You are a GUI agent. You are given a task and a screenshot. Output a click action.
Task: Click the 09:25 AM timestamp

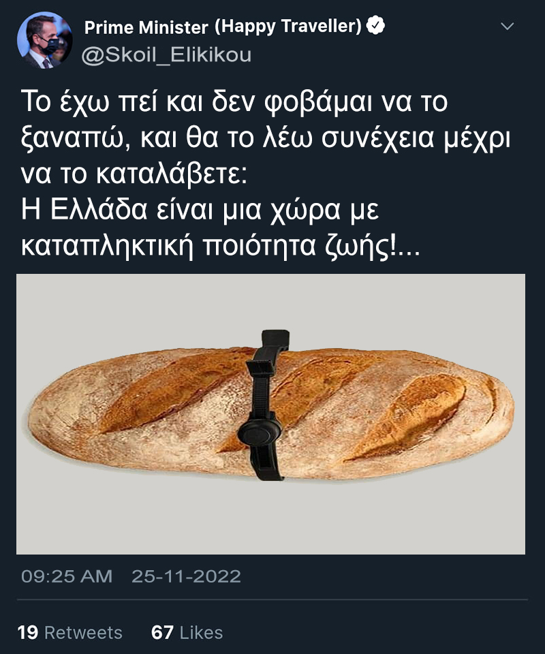click(x=67, y=576)
